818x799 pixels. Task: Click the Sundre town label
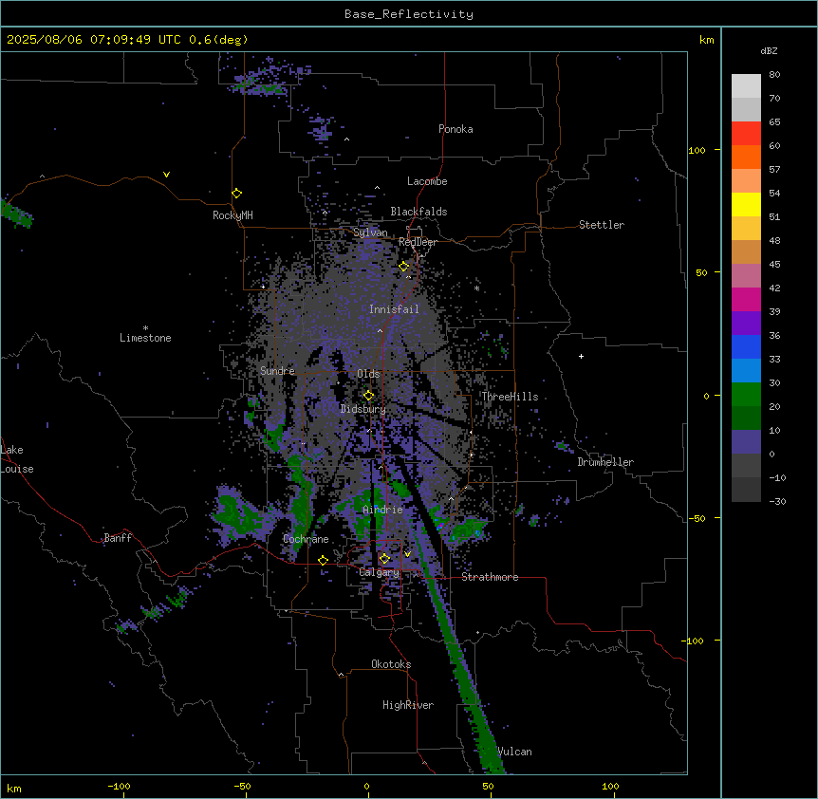pyautogui.click(x=277, y=371)
